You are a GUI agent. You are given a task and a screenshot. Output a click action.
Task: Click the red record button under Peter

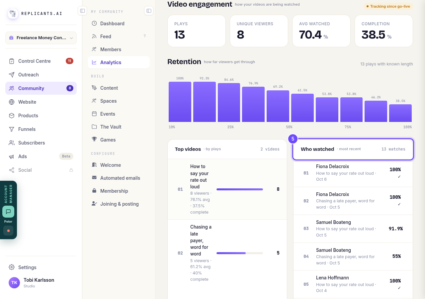(x=8, y=231)
